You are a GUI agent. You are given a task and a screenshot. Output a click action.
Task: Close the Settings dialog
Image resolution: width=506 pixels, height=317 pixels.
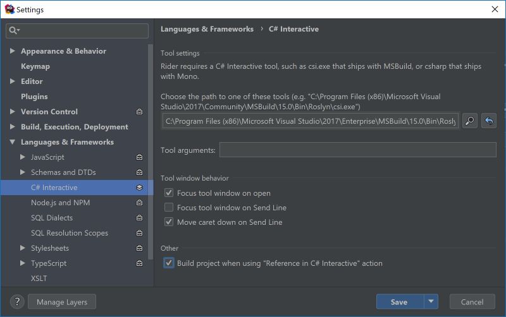coord(495,9)
